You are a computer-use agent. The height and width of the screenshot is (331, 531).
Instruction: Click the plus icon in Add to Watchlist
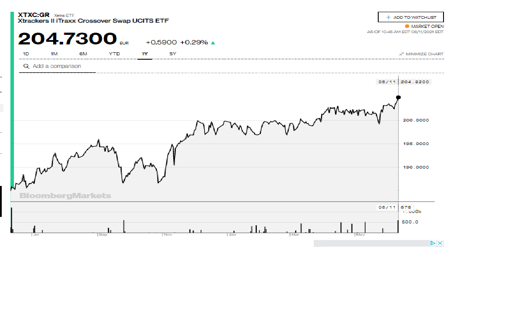point(388,17)
